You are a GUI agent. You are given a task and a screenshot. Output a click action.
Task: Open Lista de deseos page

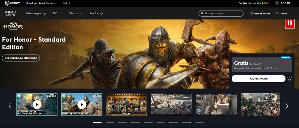click(262, 13)
